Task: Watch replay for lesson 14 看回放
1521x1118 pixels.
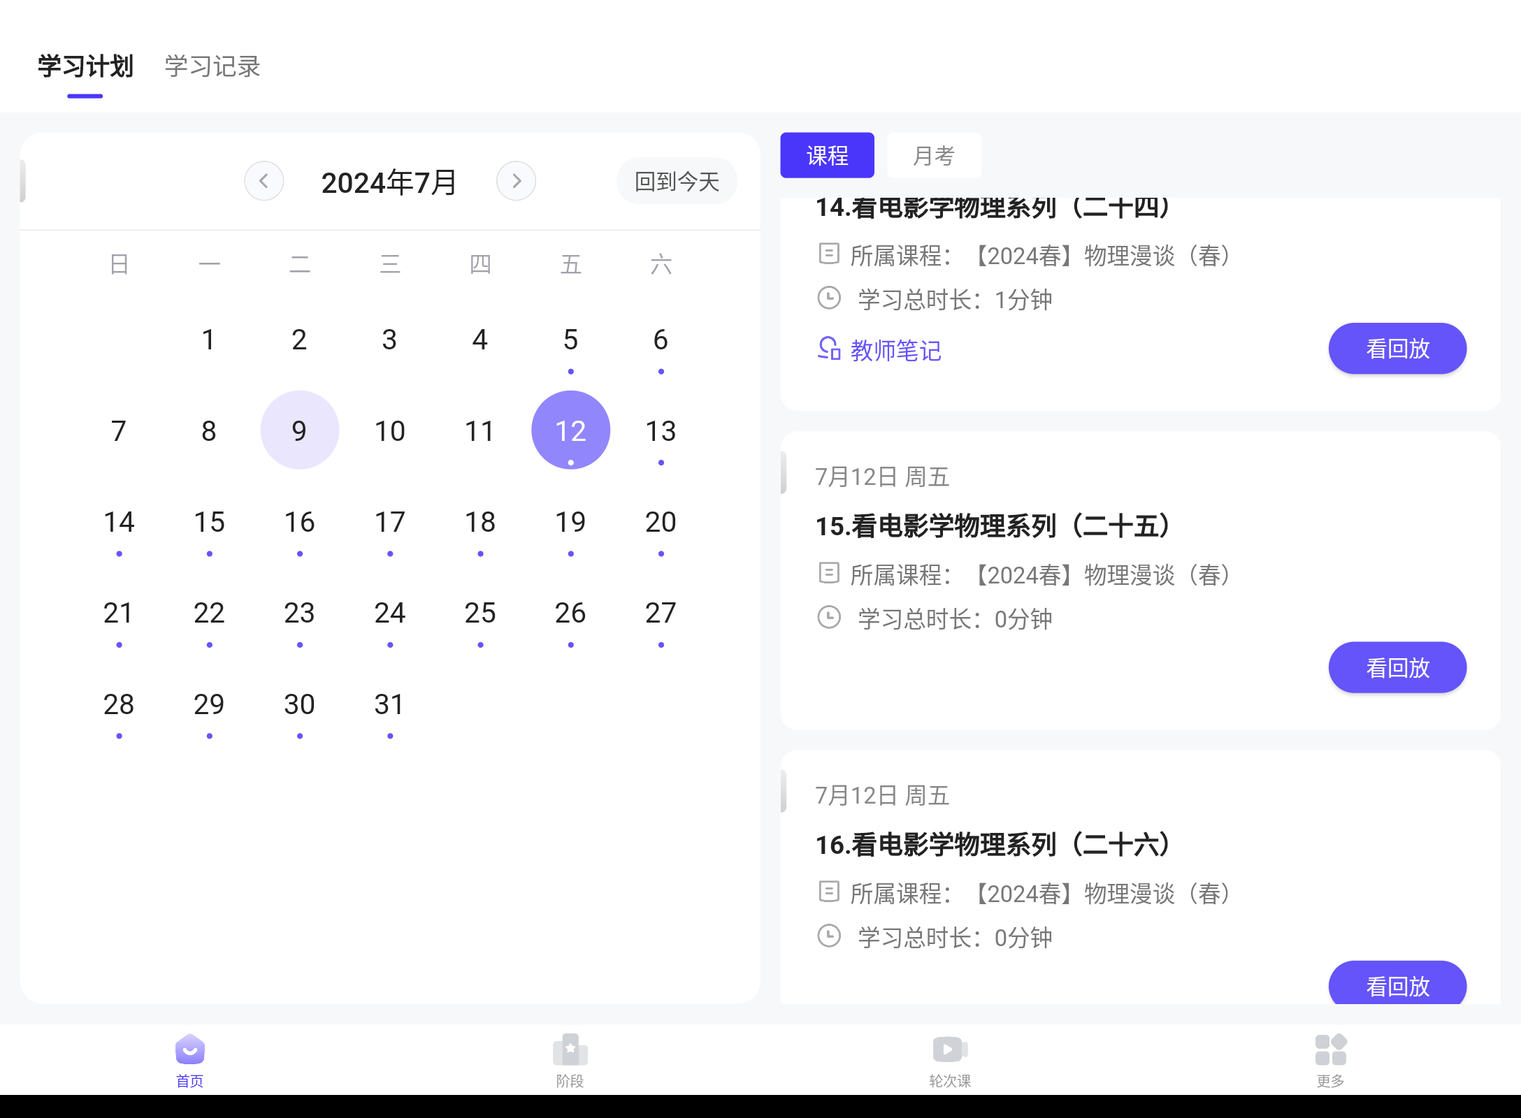Action: pyautogui.click(x=1397, y=348)
